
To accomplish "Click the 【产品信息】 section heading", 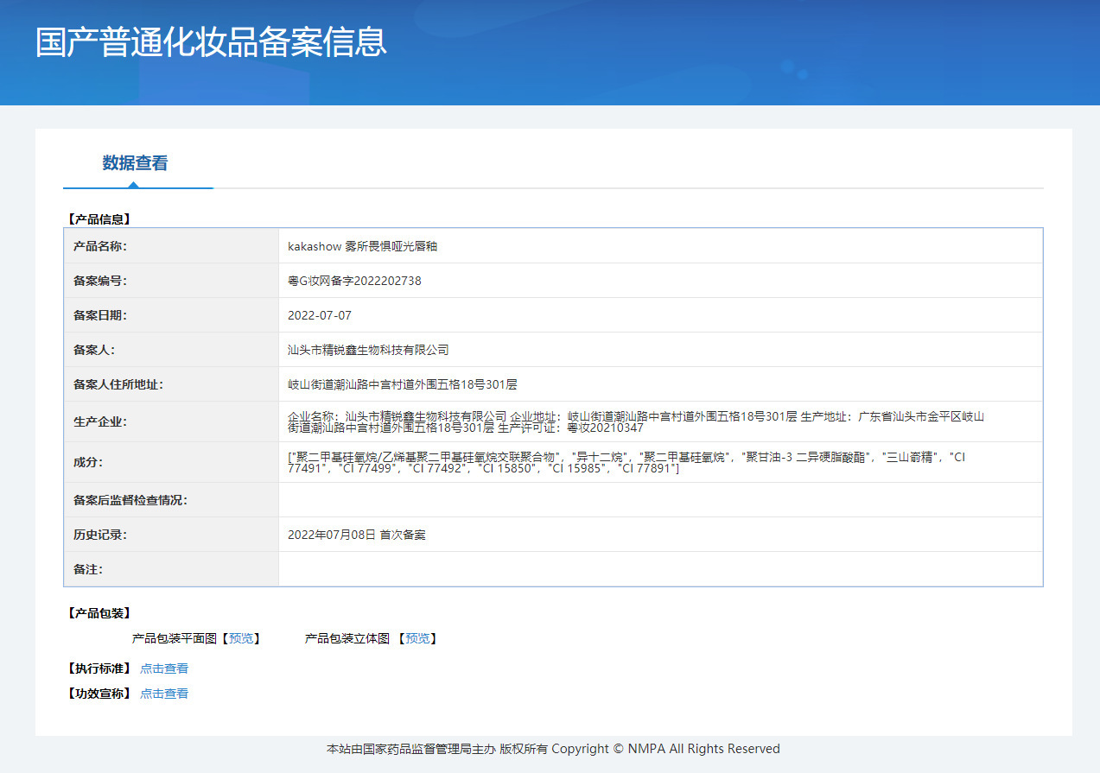I will (x=99, y=219).
